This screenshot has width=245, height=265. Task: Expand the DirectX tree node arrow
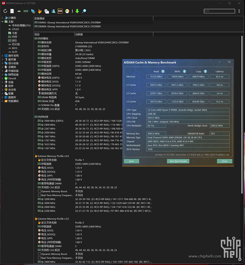pyautogui.click(x=2, y=78)
